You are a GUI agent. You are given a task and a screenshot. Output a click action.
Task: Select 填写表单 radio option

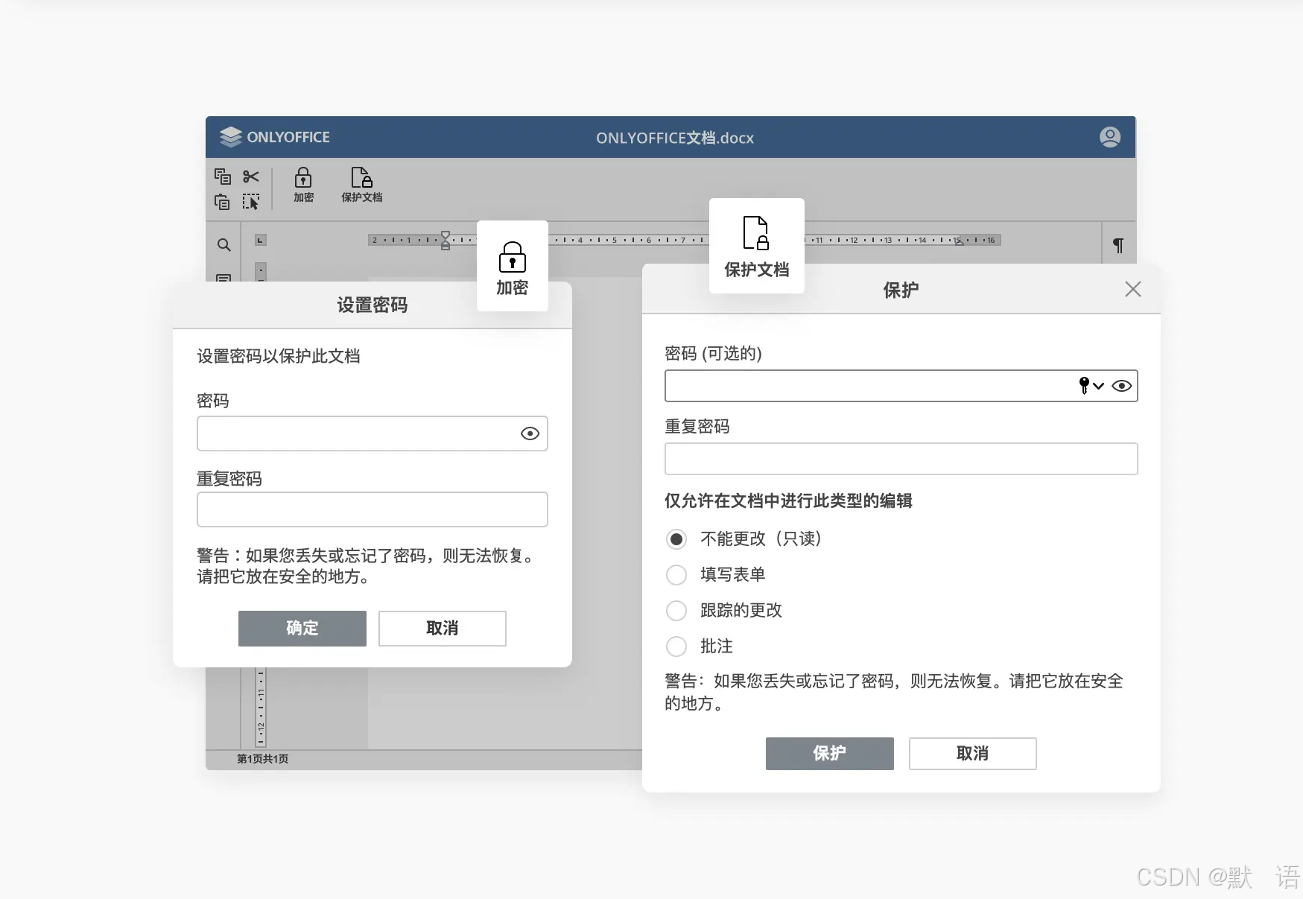[x=676, y=575]
